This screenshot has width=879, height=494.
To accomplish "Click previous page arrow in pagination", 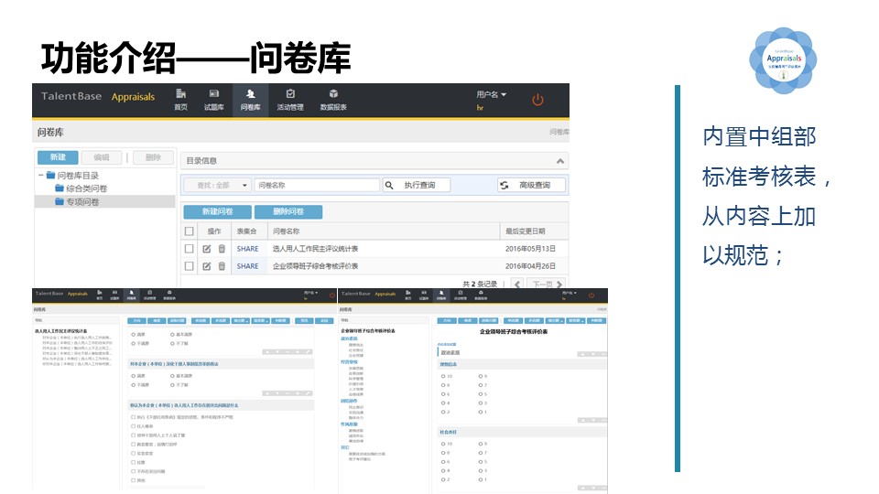I will (517, 284).
